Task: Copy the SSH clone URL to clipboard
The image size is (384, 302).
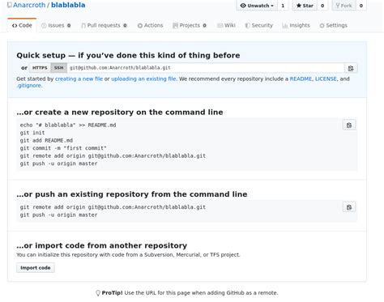Action: [x=351, y=68]
